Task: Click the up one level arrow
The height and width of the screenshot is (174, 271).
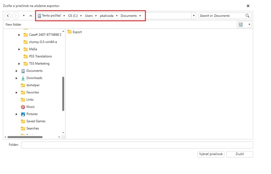Action: tap(31, 16)
